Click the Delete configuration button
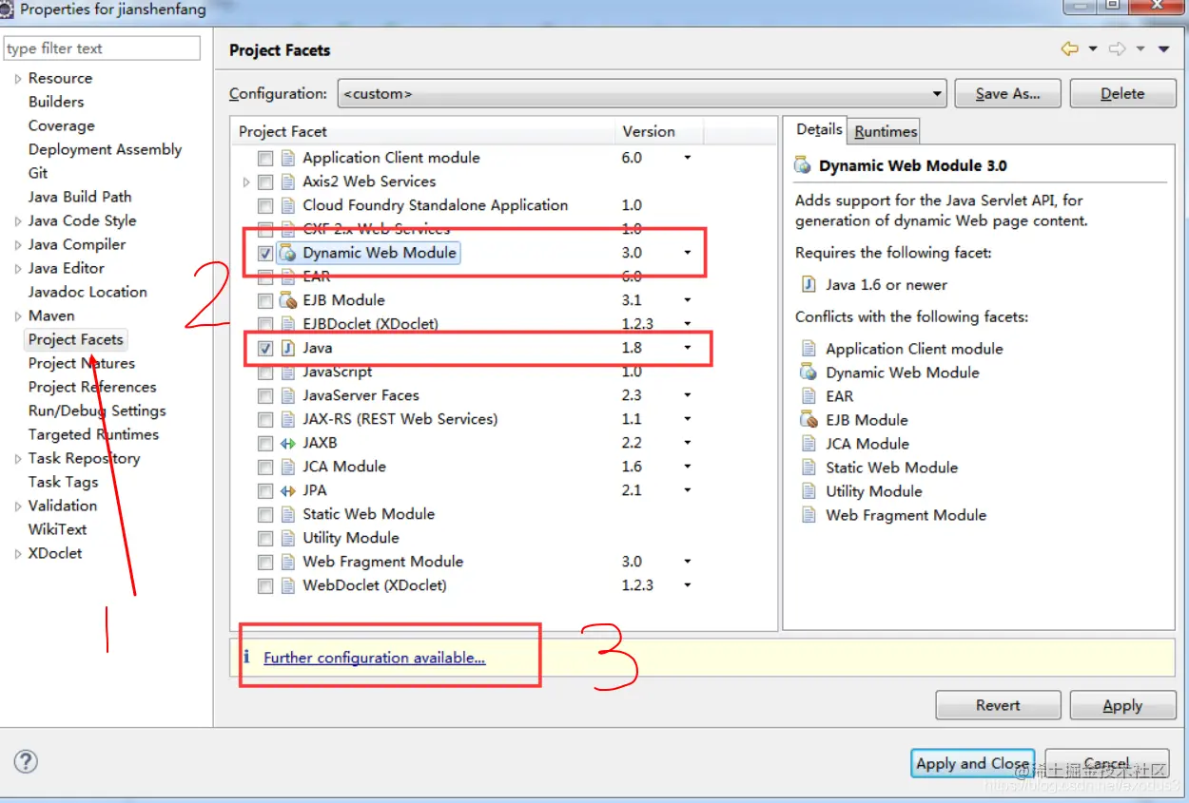The height and width of the screenshot is (803, 1189). click(1122, 93)
